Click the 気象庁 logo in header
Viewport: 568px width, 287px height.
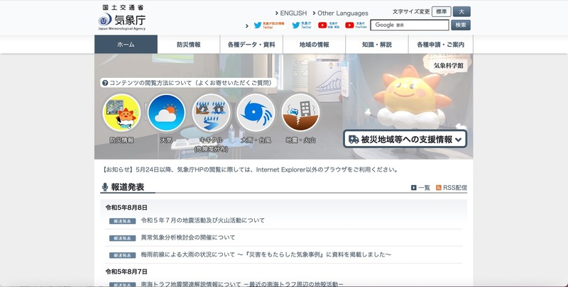click(x=121, y=17)
